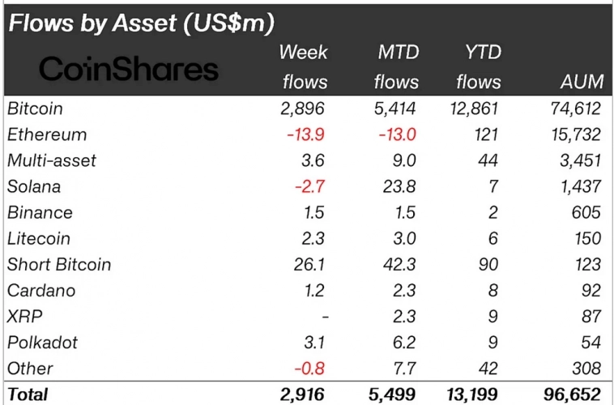The width and height of the screenshot is (614, 405).
Task: Select the Binance row label
Action: pyautogui.click(x=39, y=212)
